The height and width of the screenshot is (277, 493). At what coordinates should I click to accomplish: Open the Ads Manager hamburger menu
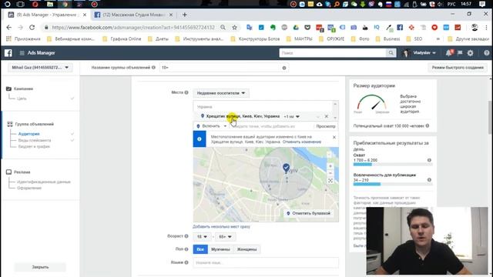coord(22,53)
